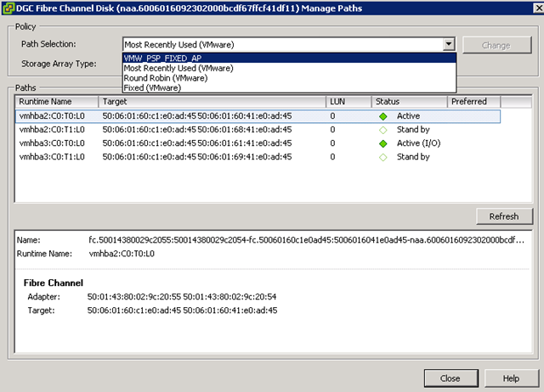
Task: Click Stand by status of vmhba2:C0:T1:L0
Action: coord(413,130)
